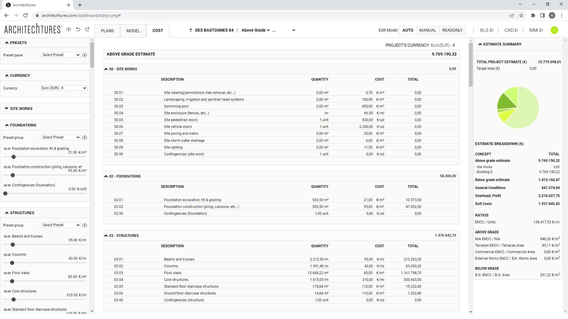Click the Contingencies (structure) line item 03.90
Image resolution: width=568 pixels, height=319 pixels.
tap(184, 300)
